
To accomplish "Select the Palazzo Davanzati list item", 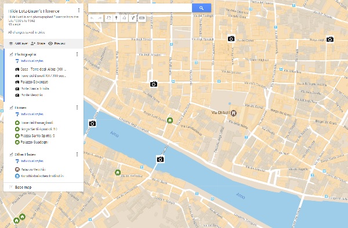I will point(32,82).
